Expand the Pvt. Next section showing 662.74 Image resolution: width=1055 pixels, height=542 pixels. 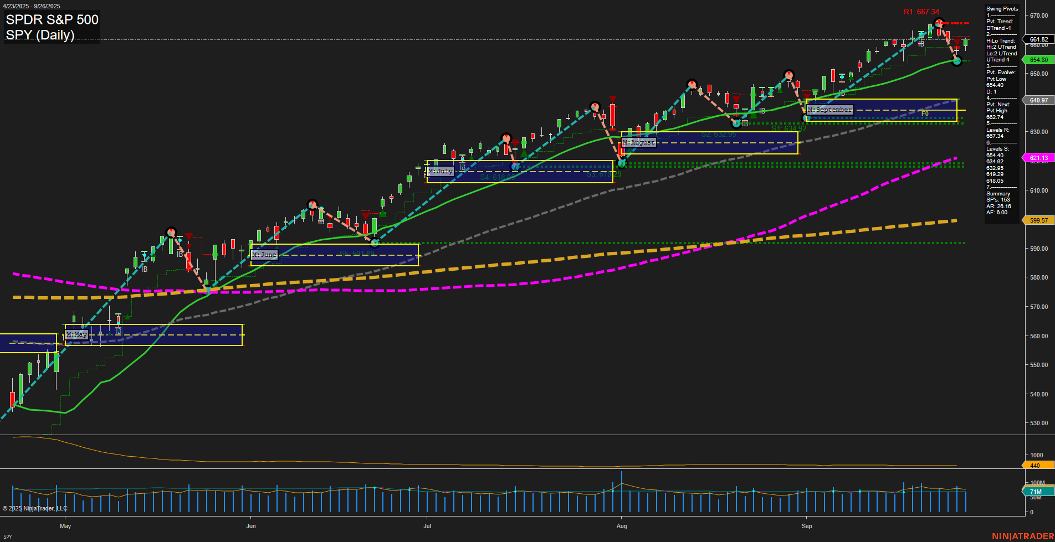(x=997, y=105)
